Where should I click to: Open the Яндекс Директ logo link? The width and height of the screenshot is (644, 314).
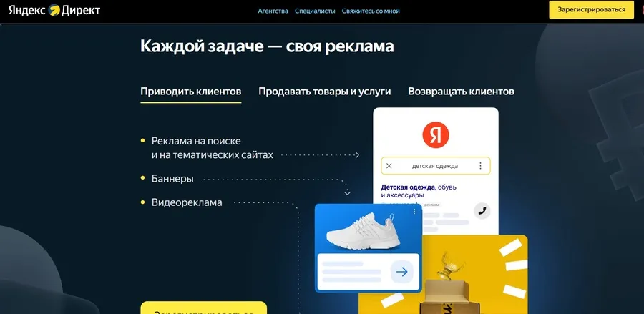(x=54, y=10)
